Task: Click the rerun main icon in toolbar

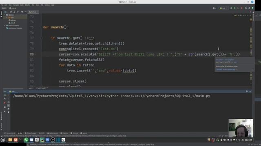Action: [x=231, y=8]
